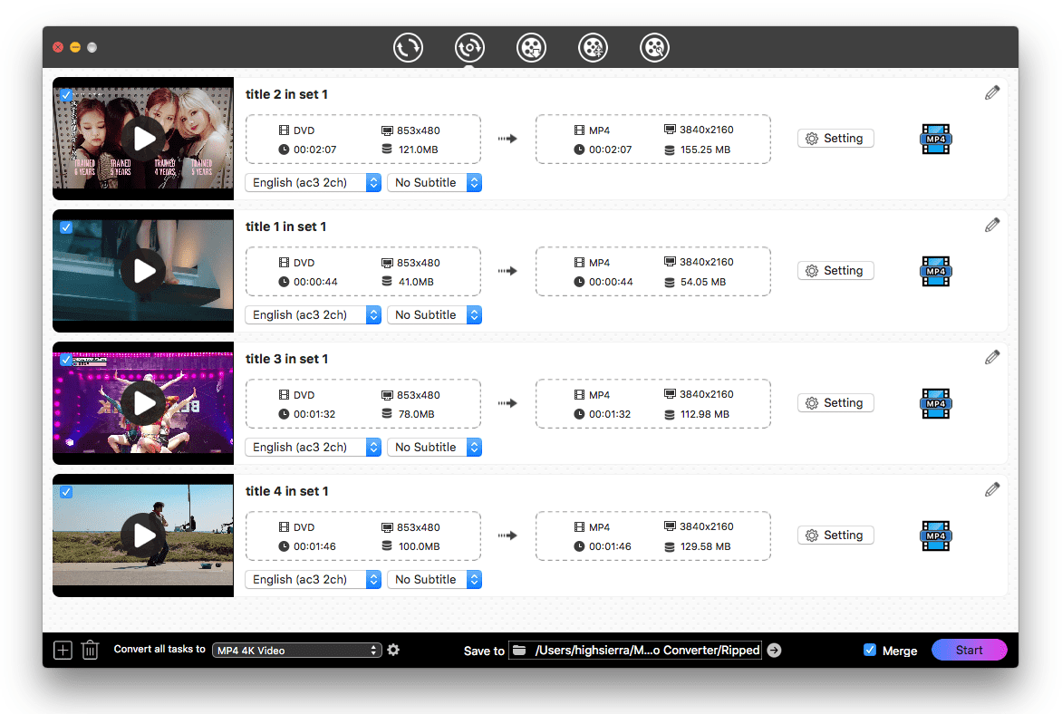Click the MP4 format icon for title 1
Image resolution: width=1062 pixels, height=714 pixels.
point(935,271)
